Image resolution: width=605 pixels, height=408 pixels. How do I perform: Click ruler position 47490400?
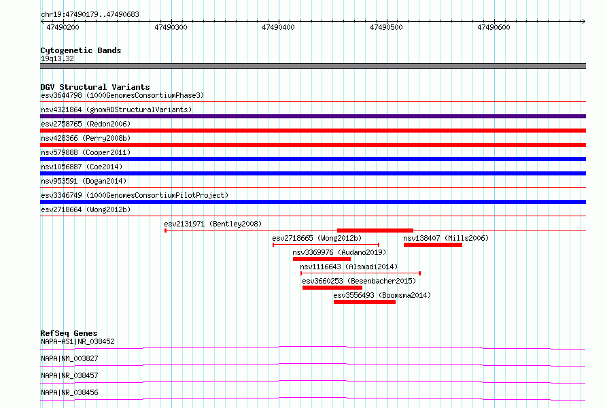click(x=278, y=27)
